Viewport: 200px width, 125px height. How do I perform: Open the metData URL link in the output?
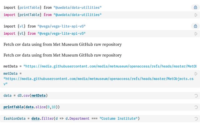coord(110,66)
